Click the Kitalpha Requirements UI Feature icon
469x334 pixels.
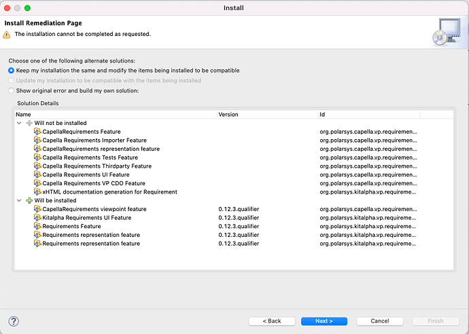pos(37,217)
